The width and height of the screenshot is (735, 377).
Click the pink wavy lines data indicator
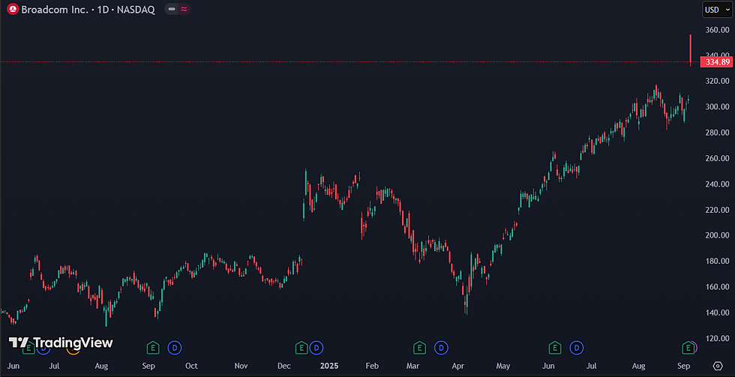coord(184,9)
